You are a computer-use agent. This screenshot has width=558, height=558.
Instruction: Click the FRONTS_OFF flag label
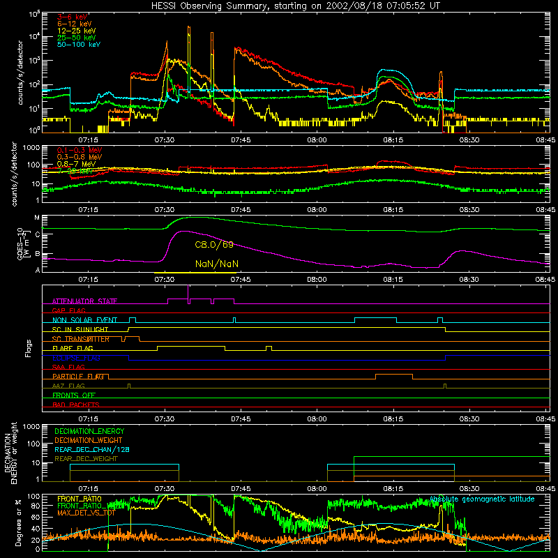click(74, 395)
